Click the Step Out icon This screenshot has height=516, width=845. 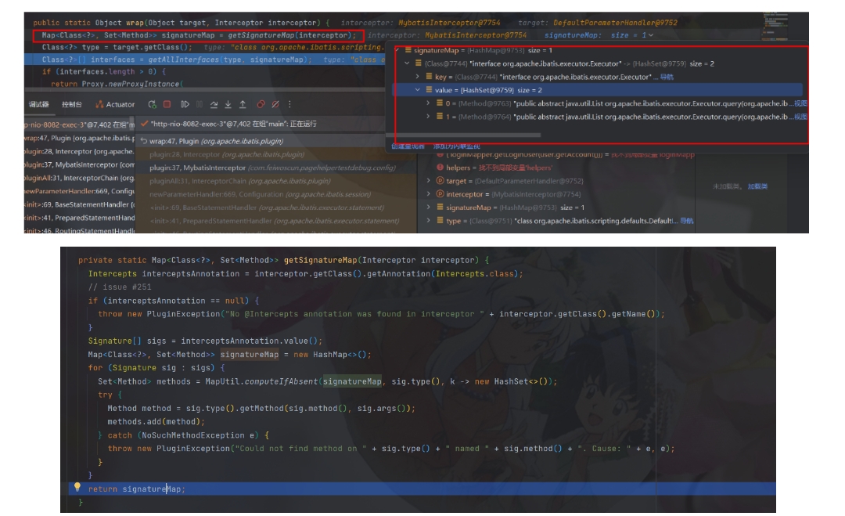point(243,104)
